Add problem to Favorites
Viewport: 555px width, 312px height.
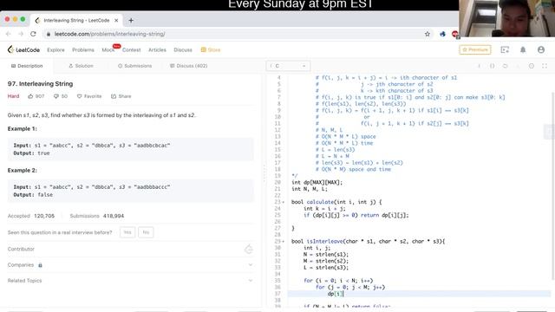click(89, 96)
